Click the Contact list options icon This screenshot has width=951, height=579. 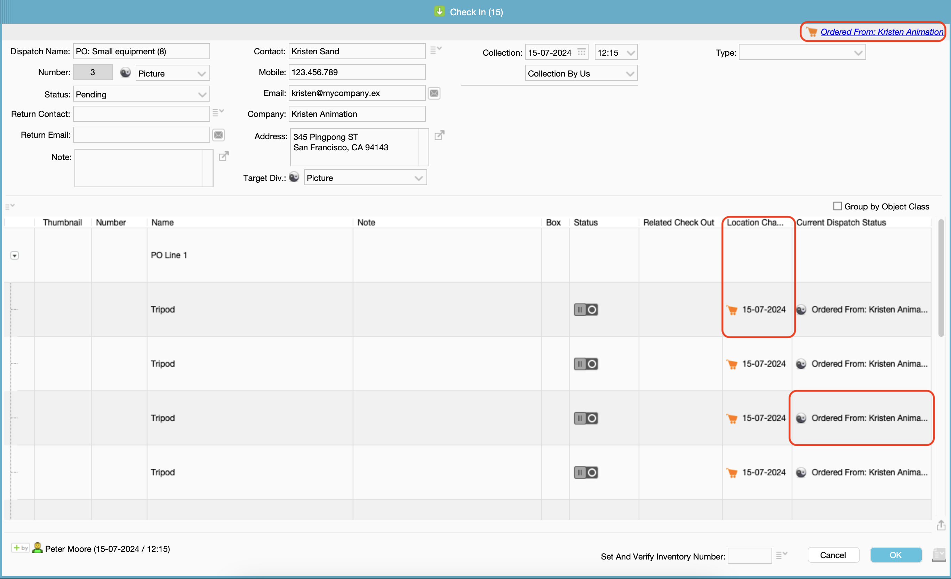pos(435,50)
